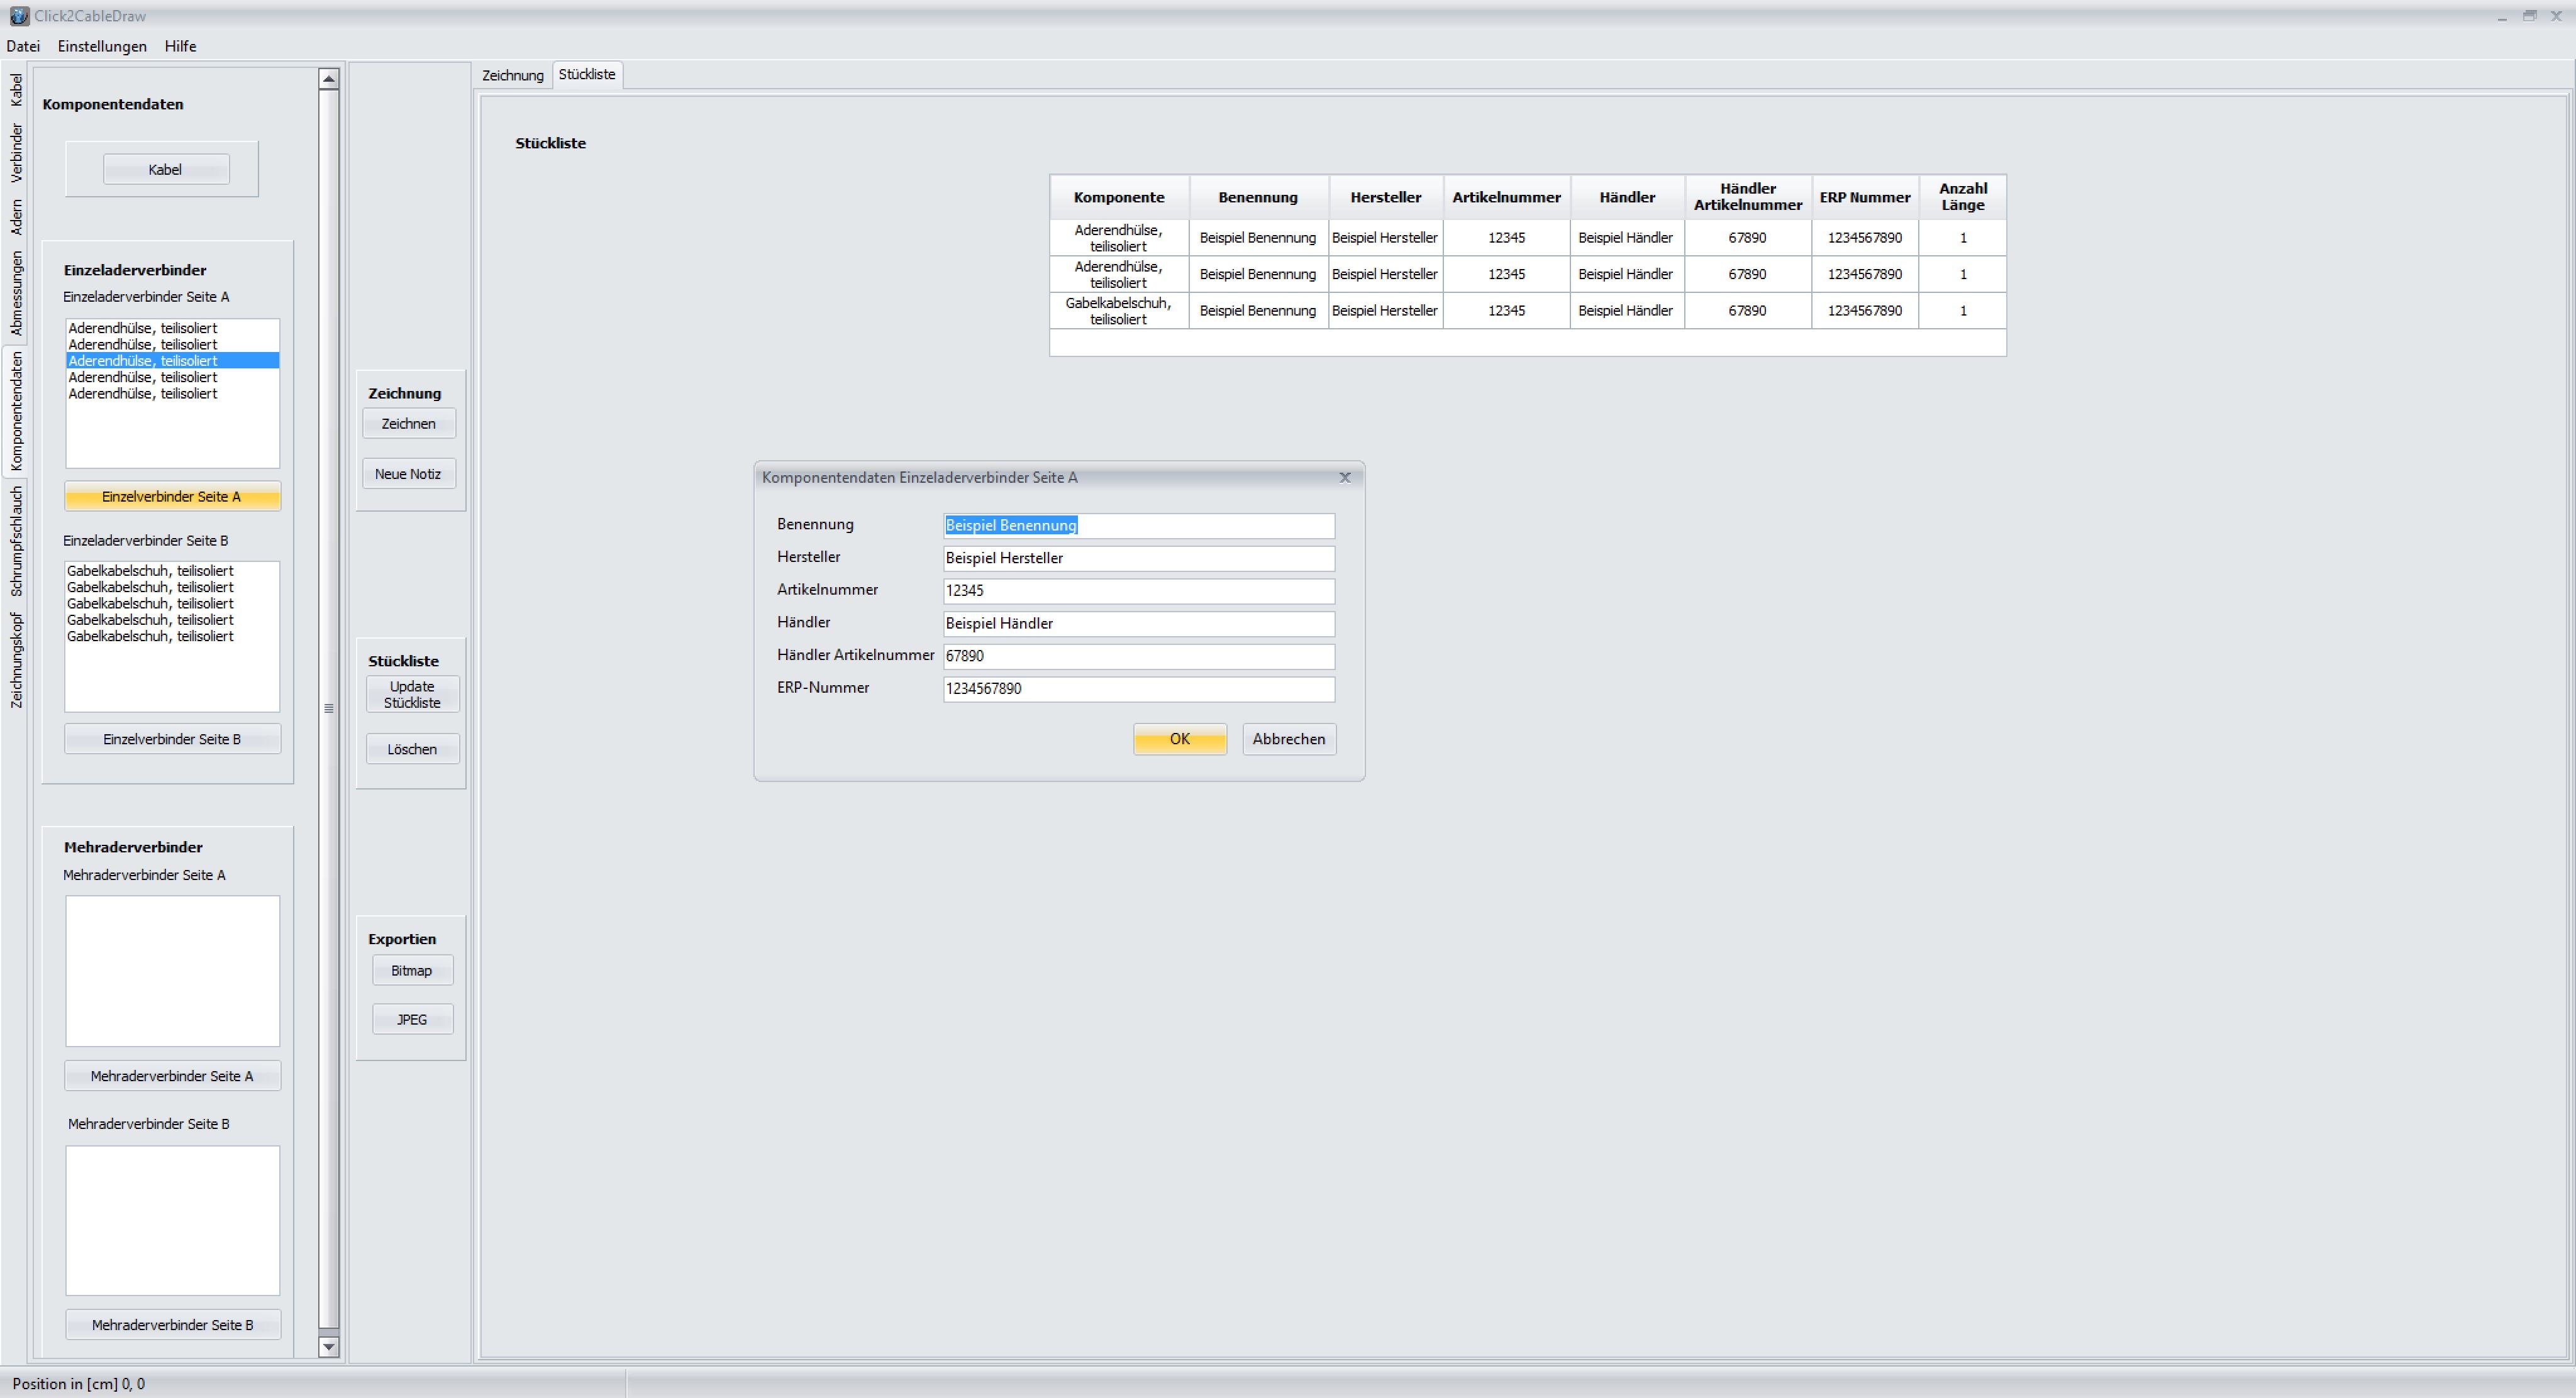The width and height of the screenshot is (2576, 1398).
Task: Click the Update Stückliste button
Action: [x=412, y=695]
